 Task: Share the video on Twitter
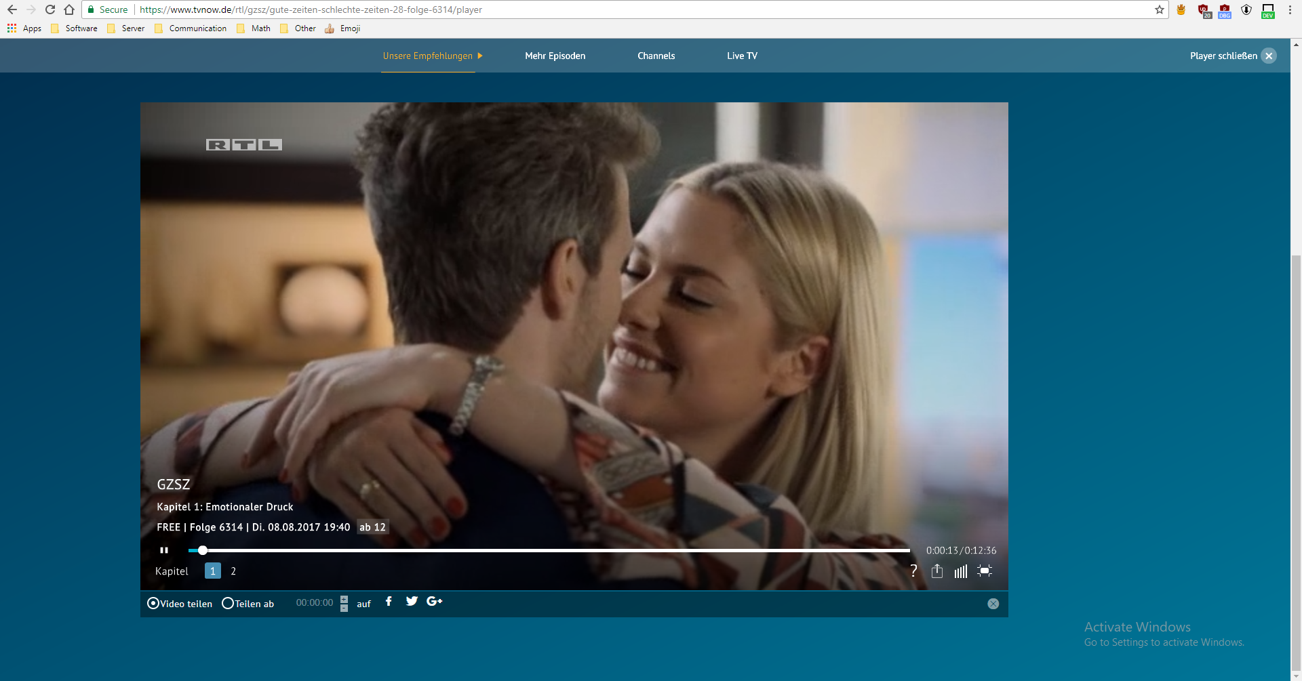[x=412, y=601]
